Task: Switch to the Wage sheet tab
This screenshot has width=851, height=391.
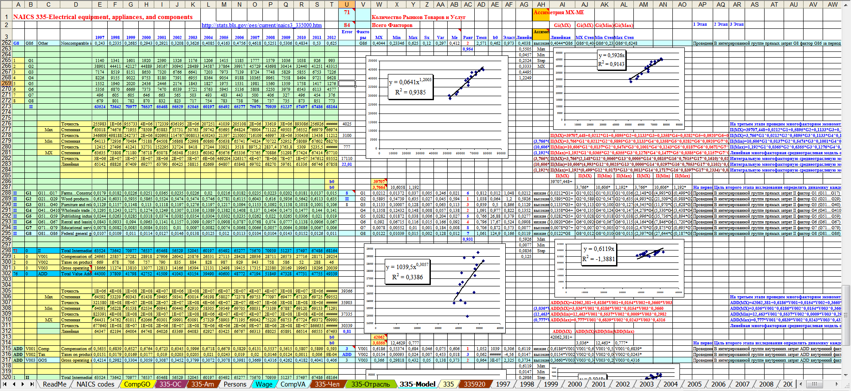Action: 264,384
